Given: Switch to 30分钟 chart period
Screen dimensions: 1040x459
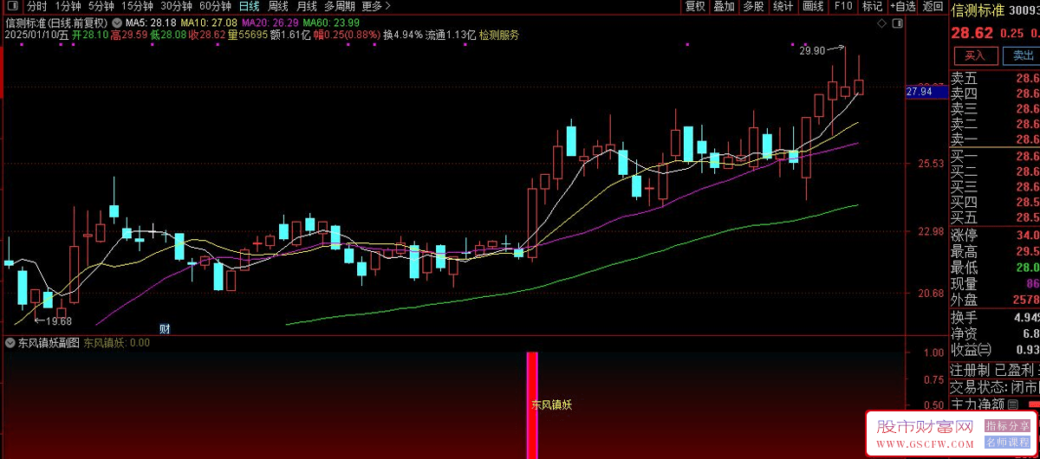Looking at the screenshot, I should 176,6.
